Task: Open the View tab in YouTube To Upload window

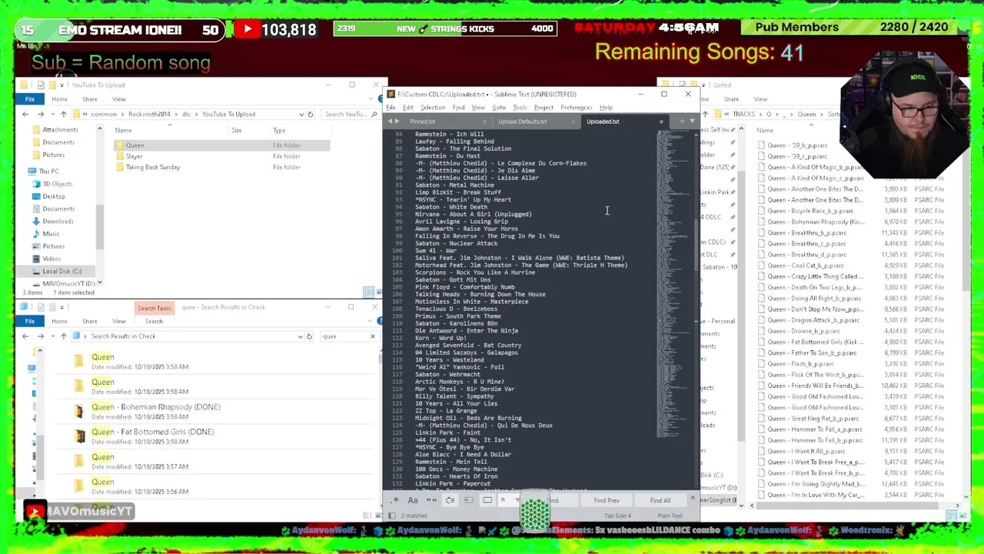Action: [x=119, y=99]
